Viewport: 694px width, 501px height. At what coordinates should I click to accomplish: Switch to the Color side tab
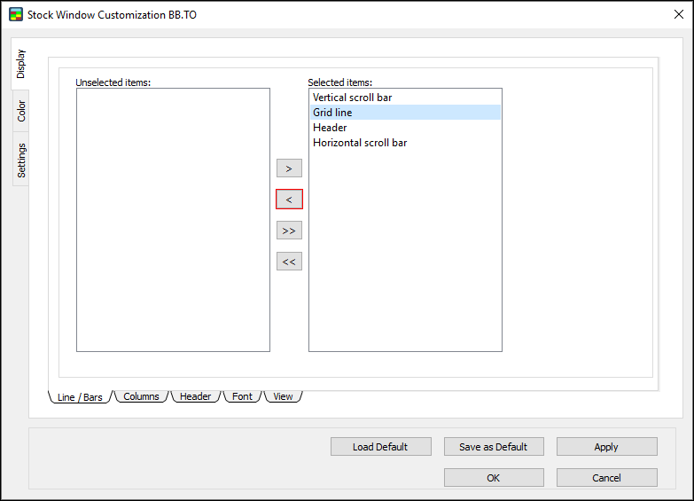tap(21, 111)
